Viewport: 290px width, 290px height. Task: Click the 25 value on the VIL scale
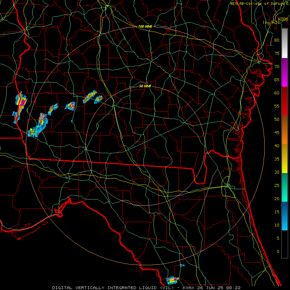pyautogui.click(x=277, y=186)
